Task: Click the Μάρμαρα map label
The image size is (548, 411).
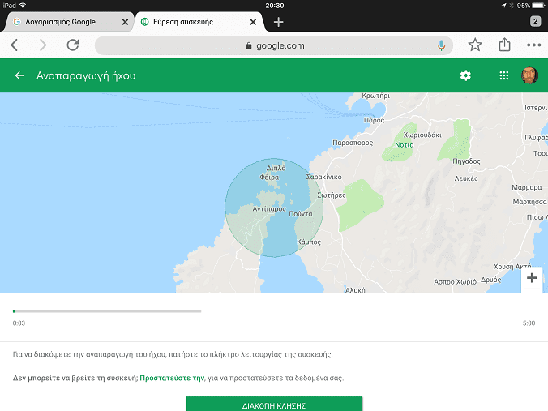Action: click(x=527, y=187)
